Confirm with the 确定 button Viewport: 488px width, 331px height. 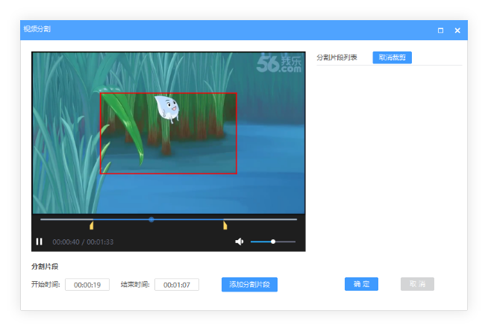coord(361,284)
